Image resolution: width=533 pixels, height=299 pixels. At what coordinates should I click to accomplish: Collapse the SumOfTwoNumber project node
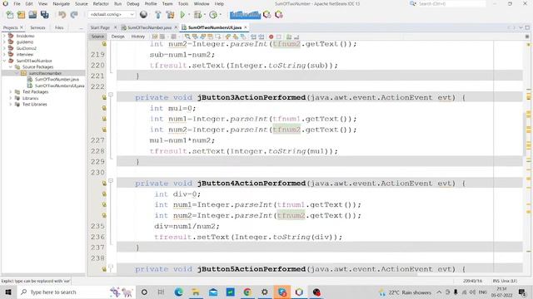pos(4,61)
